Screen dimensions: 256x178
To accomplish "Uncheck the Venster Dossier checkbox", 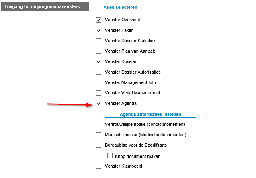I will pyautogui.click(x=98, y=61).
